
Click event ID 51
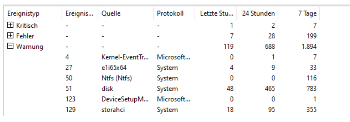click(x=69, y=89)
